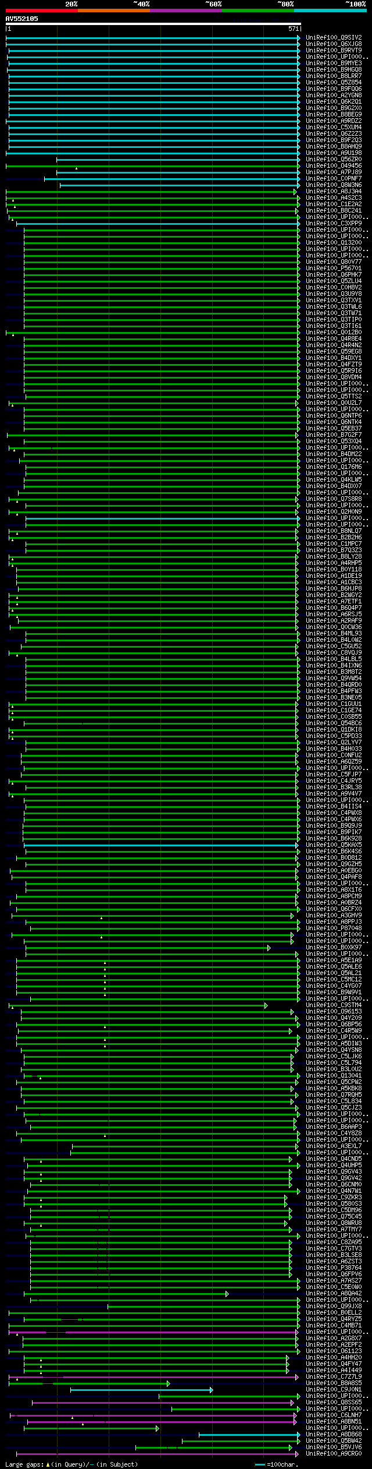Select hit UniRef100_Q6XJG8
Screen dimensions: 372x1469
pos(334,44)
